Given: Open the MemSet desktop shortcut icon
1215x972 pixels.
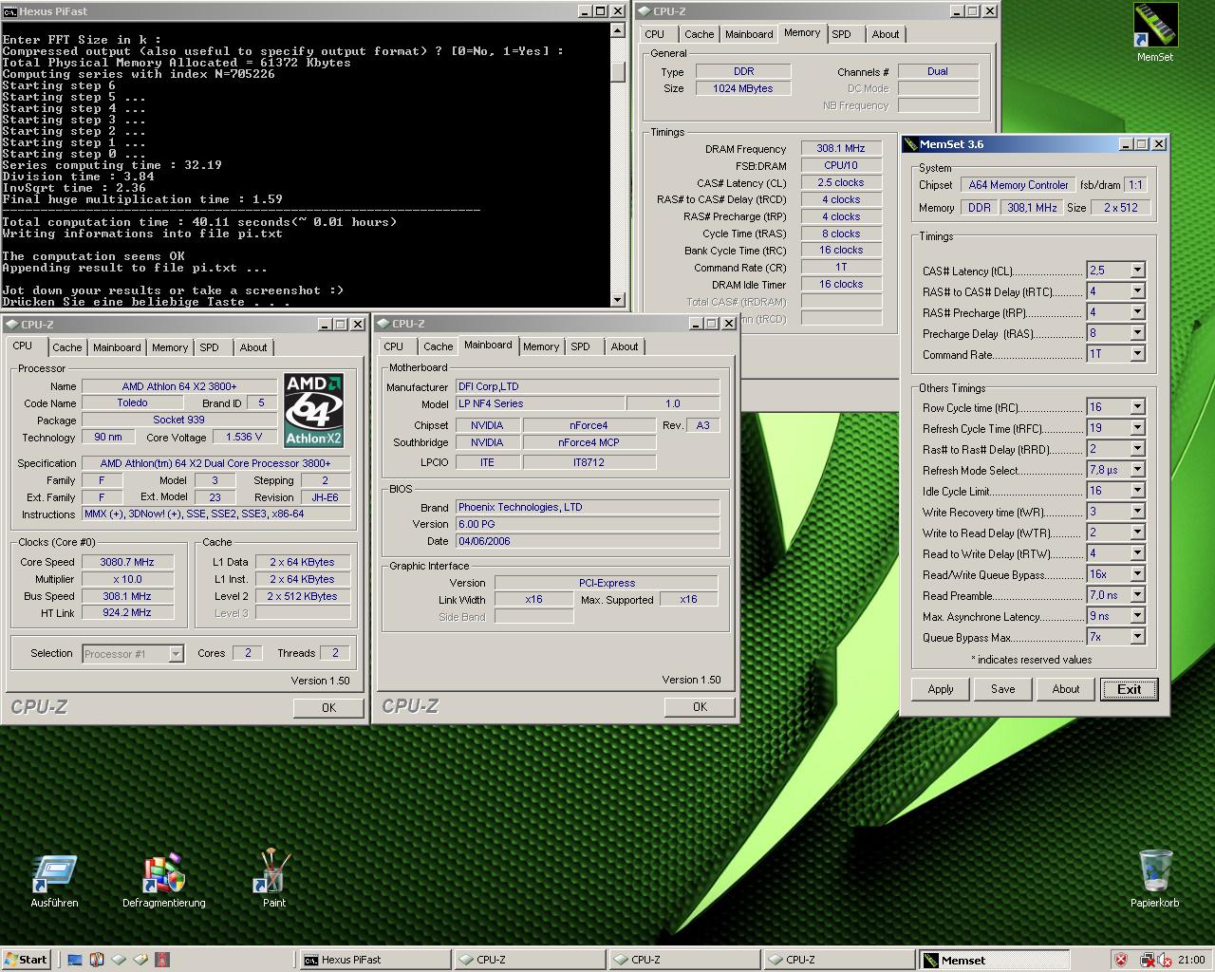Looking at the screenshot, I should pos(1154,32).
